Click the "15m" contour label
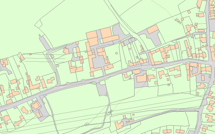Screen dimensions: 215x134 (110, 112)
